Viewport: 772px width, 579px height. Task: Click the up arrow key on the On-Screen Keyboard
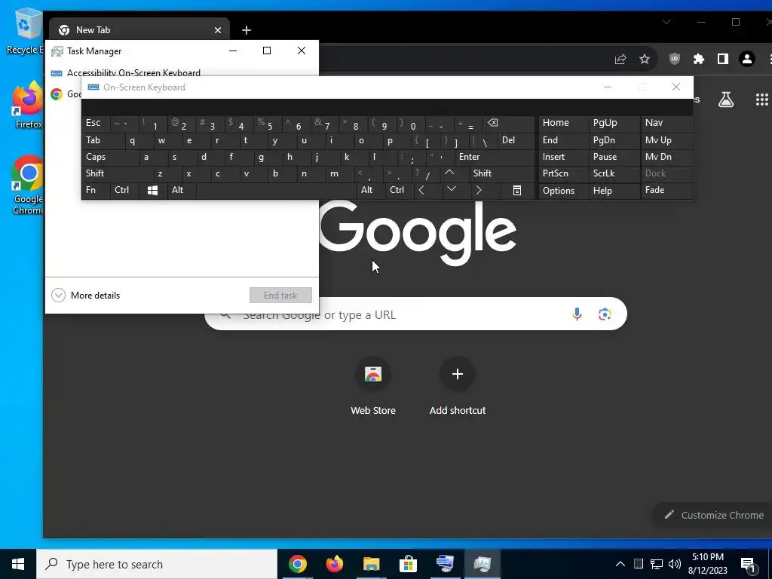coord(449,173)
